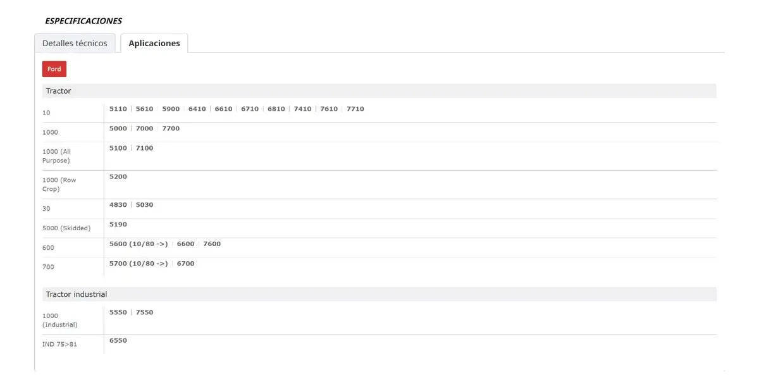Click model 6700 in series 700 row
This screenshot has width=759, height=389.
pyautogui.click(x=186, y=264)
